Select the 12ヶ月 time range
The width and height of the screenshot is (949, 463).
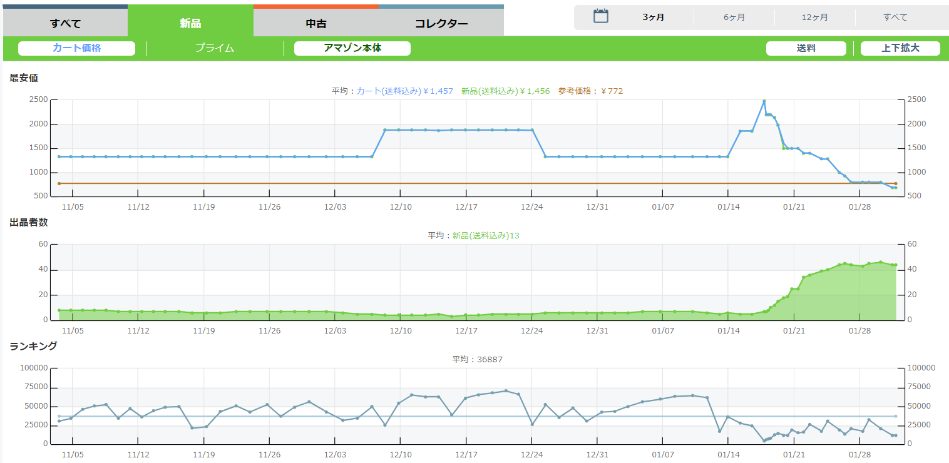click(814, 18)
